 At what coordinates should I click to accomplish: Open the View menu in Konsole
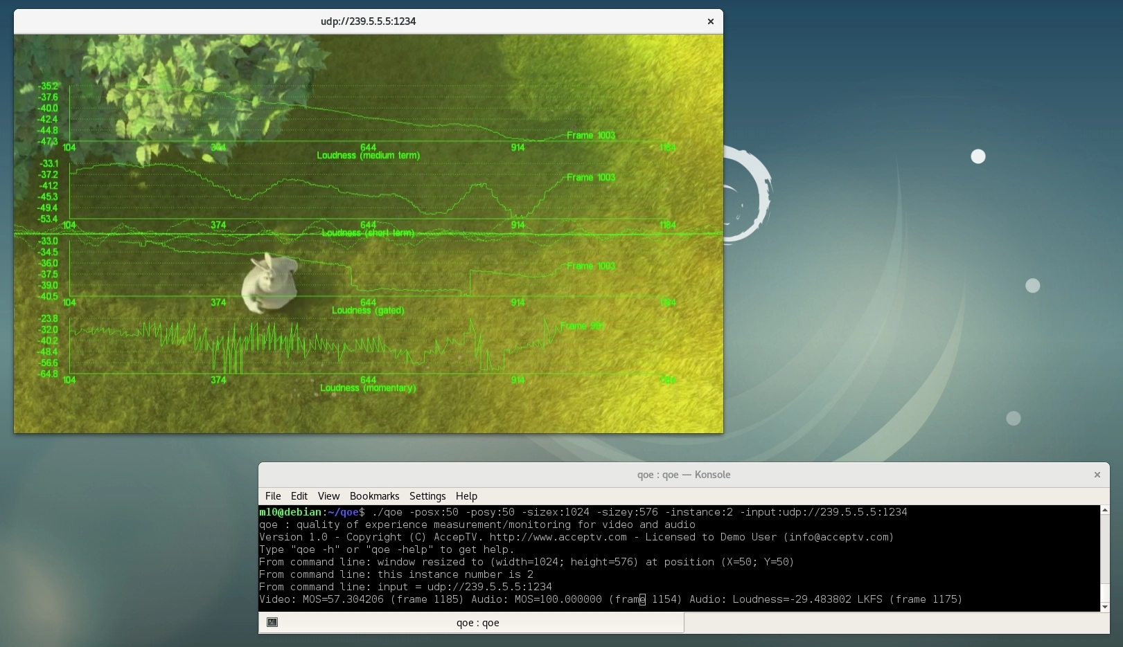(x=328, y=496)
